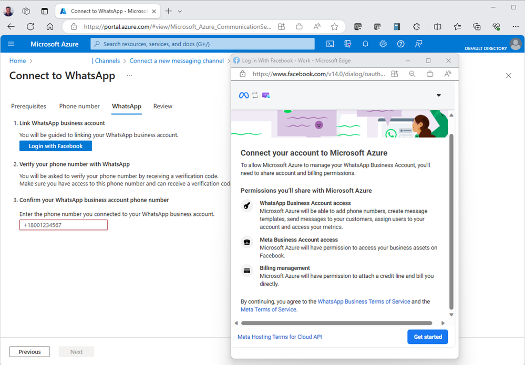Viewport: 525px width, 365px height.
Task: Toggle vertical tabs icon in Edge
Action: (x=45, y=11)
